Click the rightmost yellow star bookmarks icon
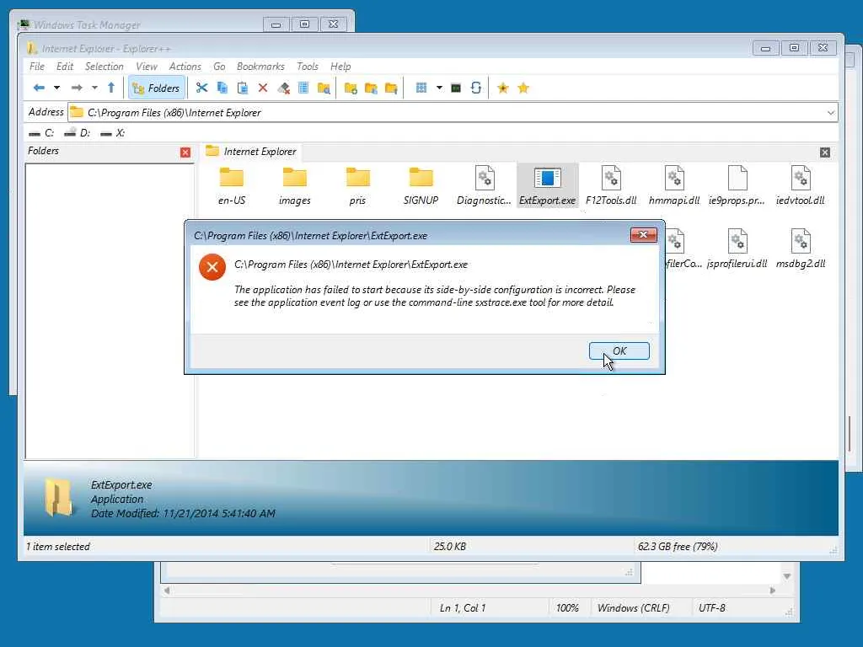Viewport: 863px width, 647px height. point(523,88)
